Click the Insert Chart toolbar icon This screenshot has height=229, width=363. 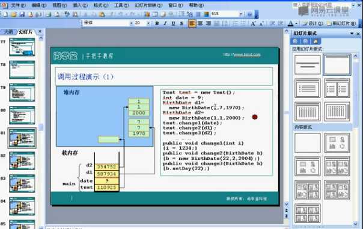pyautogui.click(x=147, y=14)
